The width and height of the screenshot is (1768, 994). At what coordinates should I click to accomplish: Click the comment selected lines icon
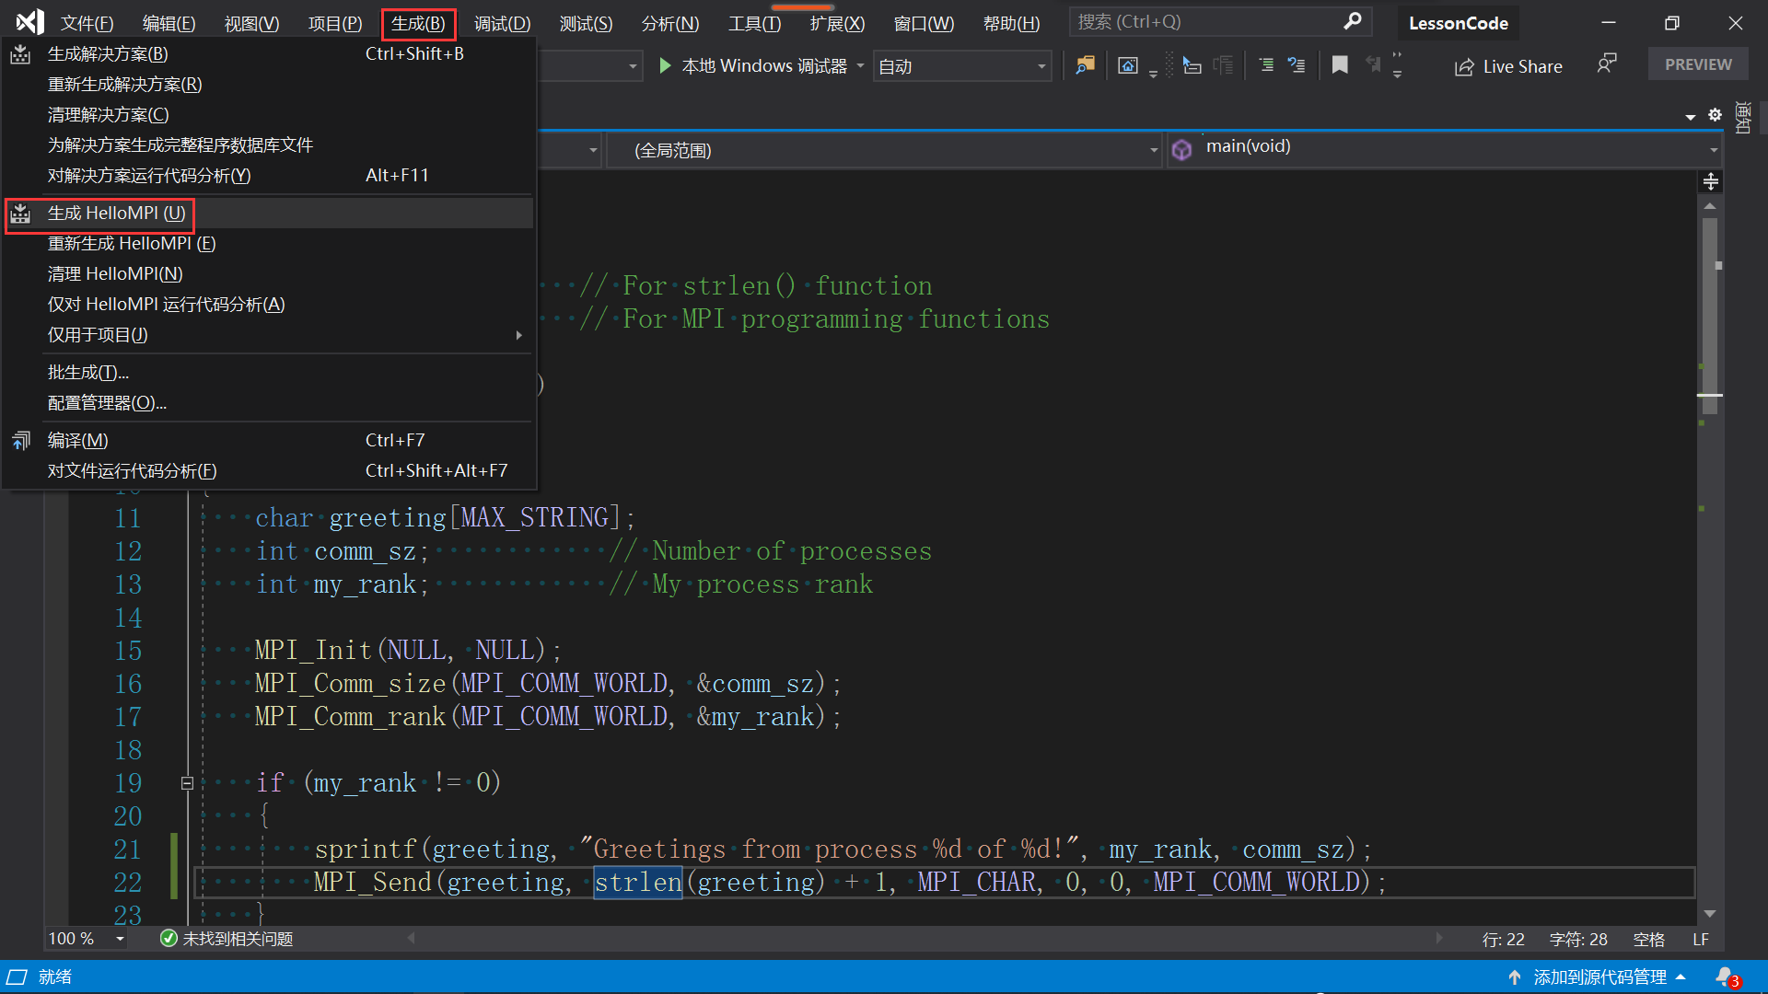pyautogui.click(x=1266, y=65)
